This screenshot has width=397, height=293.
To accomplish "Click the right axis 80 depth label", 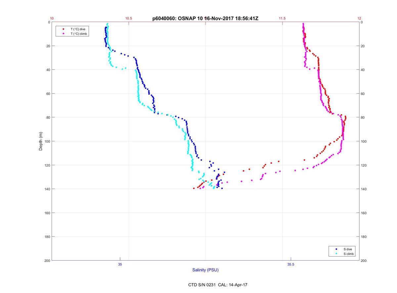I will click(x=363, y=118).
